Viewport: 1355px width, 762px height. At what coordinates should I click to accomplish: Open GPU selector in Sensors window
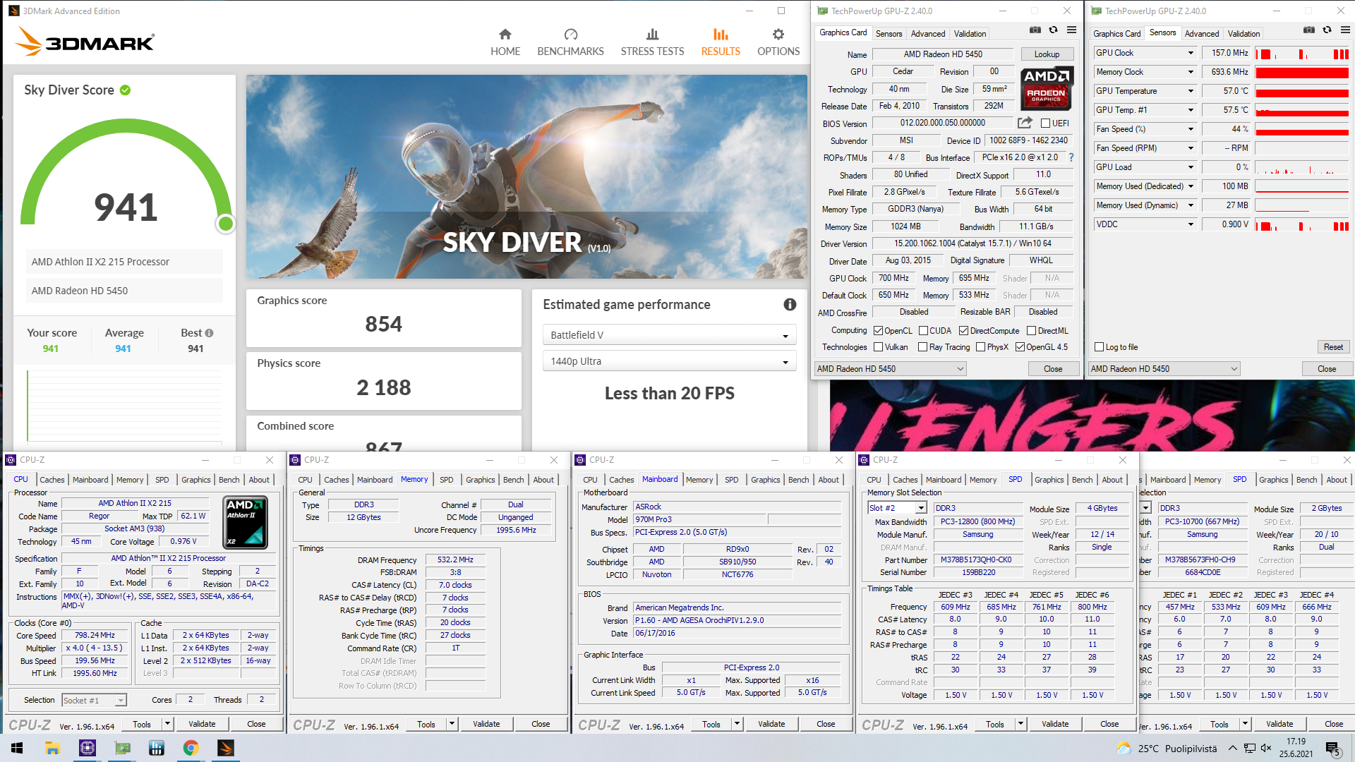pyautogui.click(x=1163, y=369)
